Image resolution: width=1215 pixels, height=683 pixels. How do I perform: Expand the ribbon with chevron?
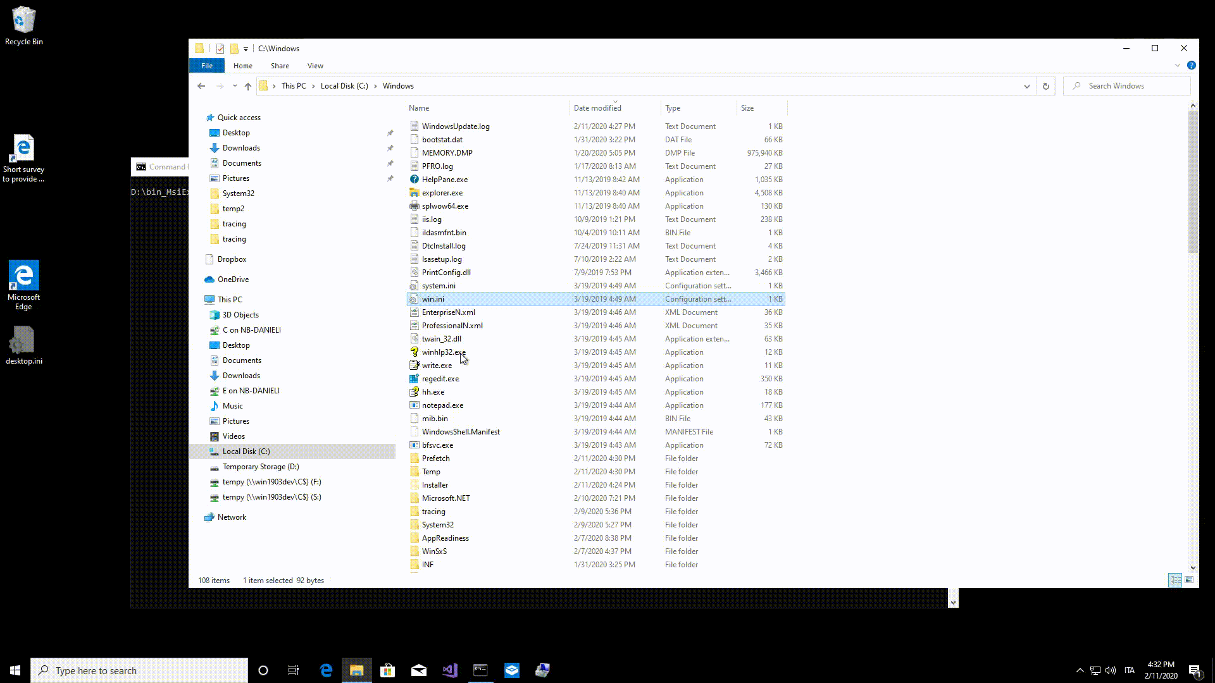coord(1177,65)
